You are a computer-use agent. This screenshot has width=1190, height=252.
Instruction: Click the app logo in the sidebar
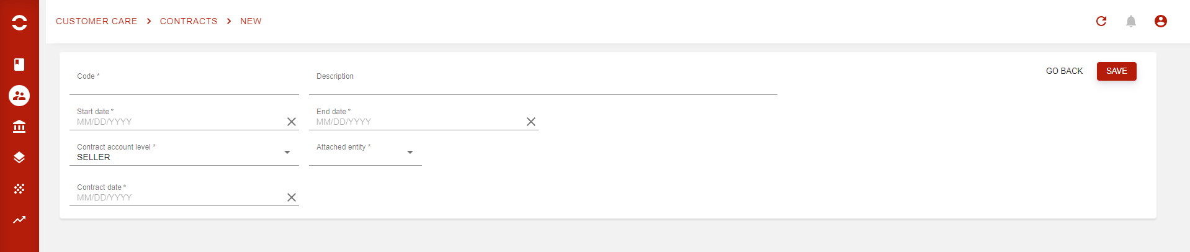click(19, 22)
